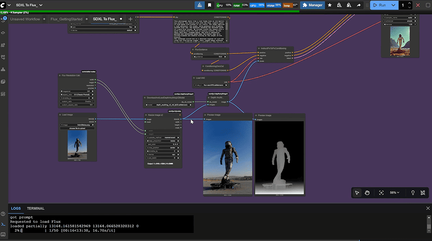Toggle link visibility in canvas toolbar
The image size is (432, 241).
[423, 193]
